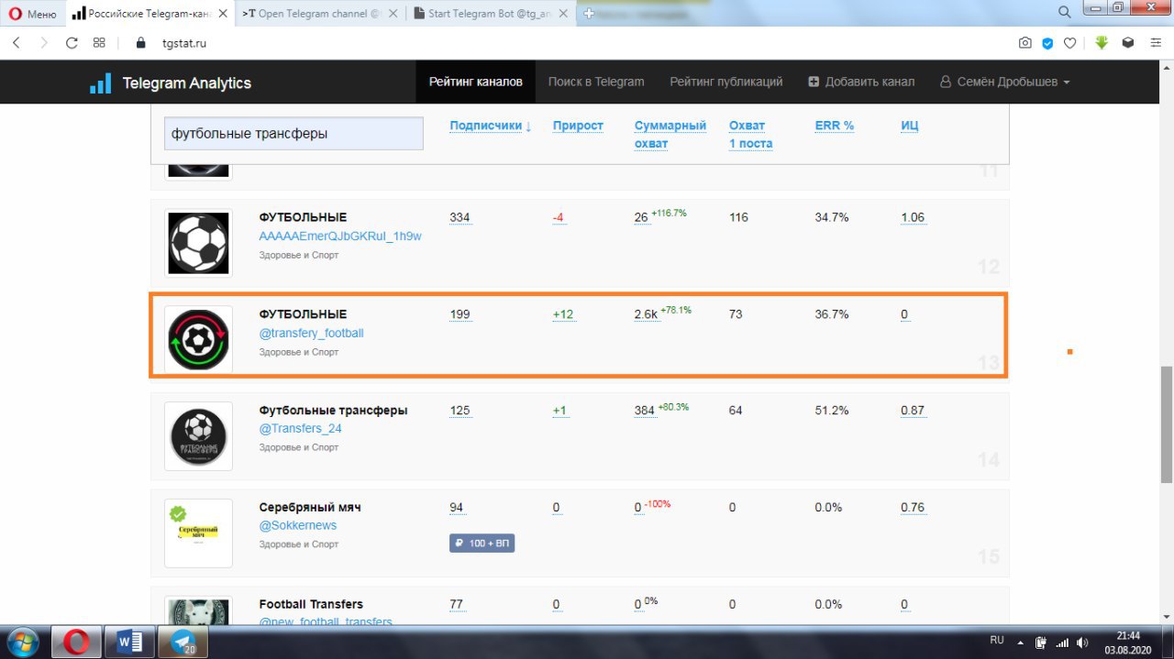Close the Российские Telegram-каналы tab
This screenshot has height=659, width=1174.
point(223,14)
